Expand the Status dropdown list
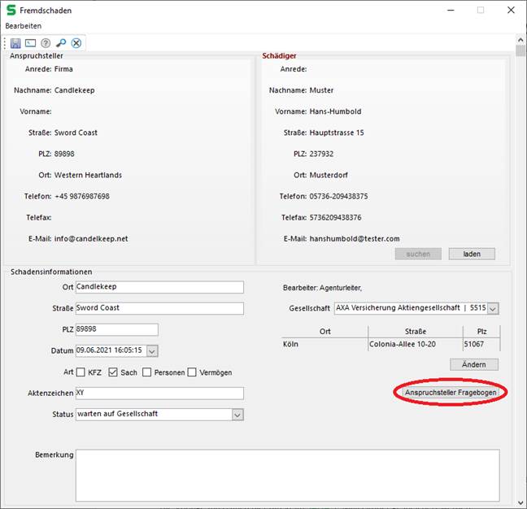This screenshot has height=509, width=527. (237, 415)
